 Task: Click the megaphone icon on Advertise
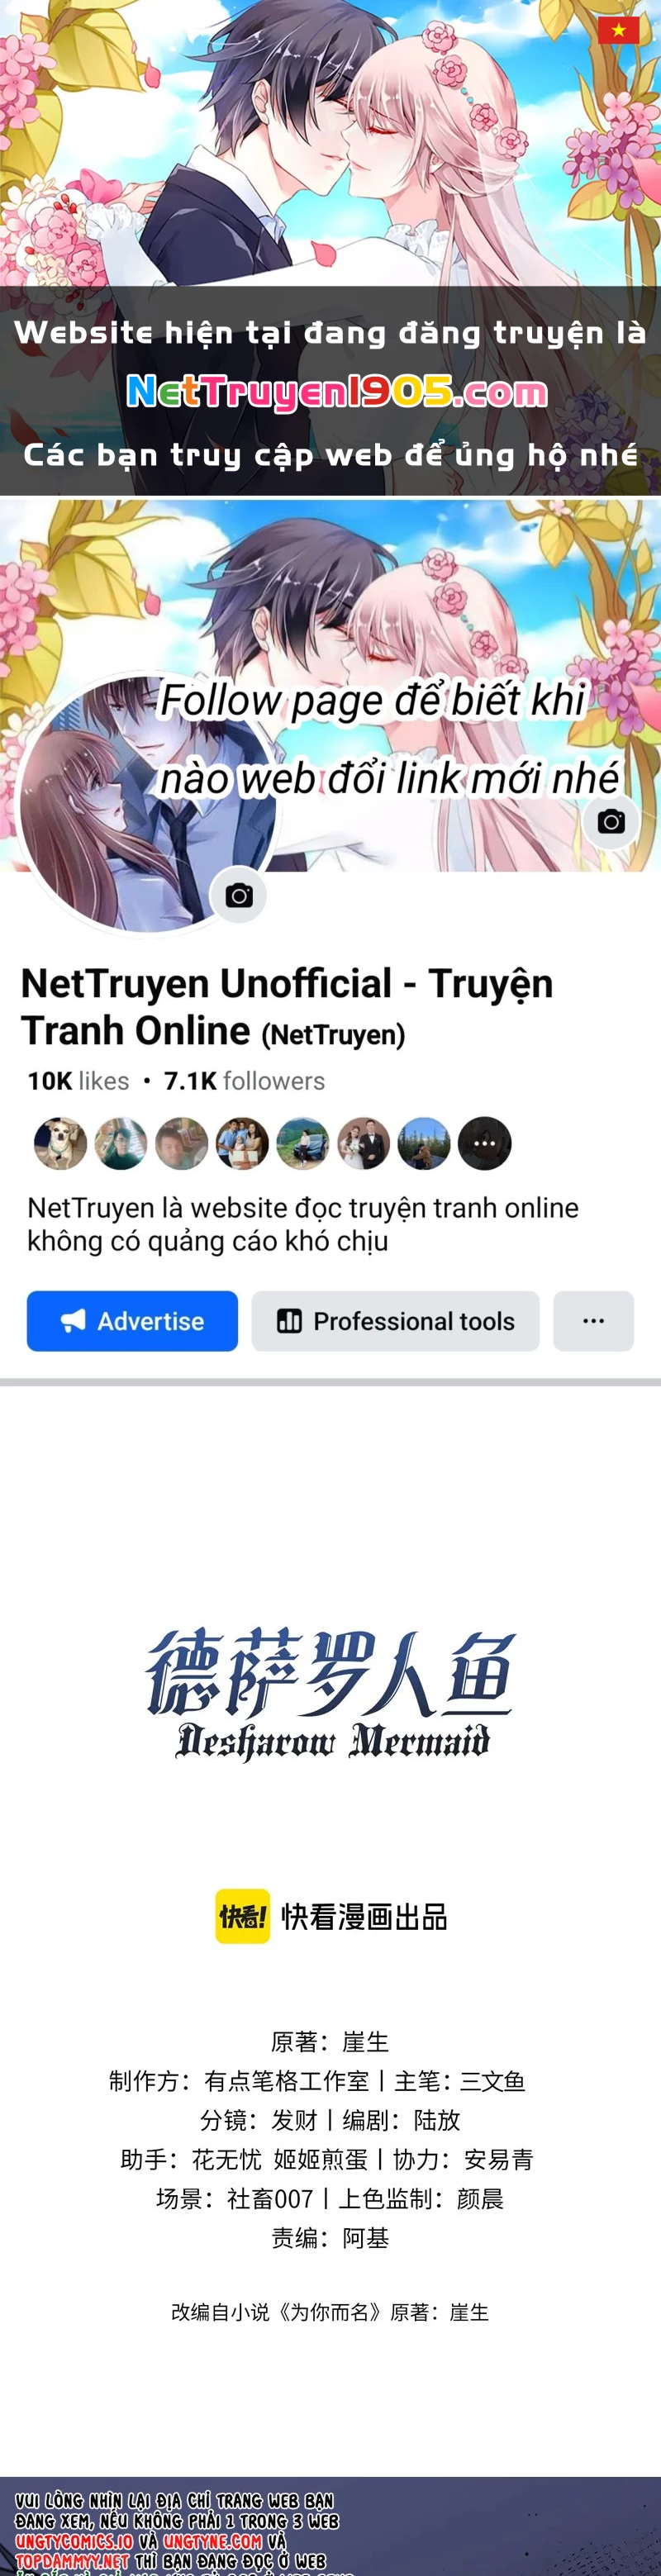tap(74, 1320)
